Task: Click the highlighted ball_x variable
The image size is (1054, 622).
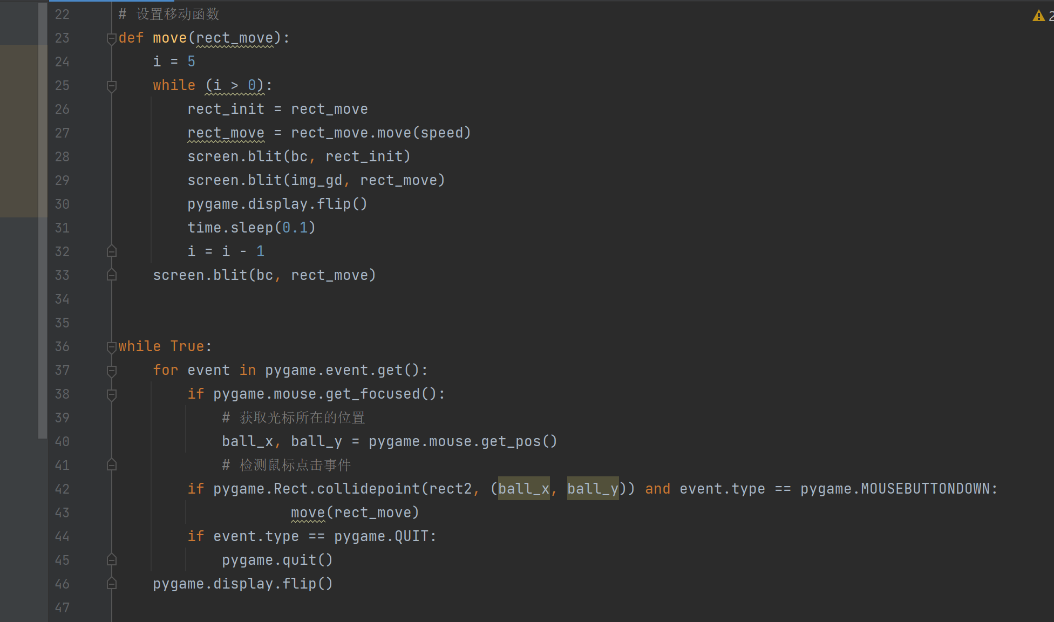Action: pyautogui.click(x=523, y=489)
